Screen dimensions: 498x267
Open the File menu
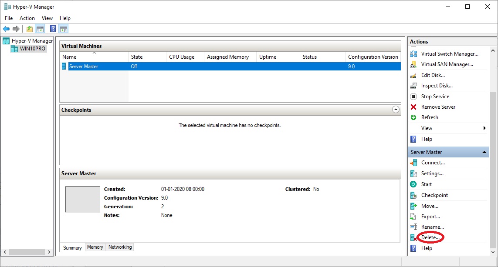click(x=9, y=18)
